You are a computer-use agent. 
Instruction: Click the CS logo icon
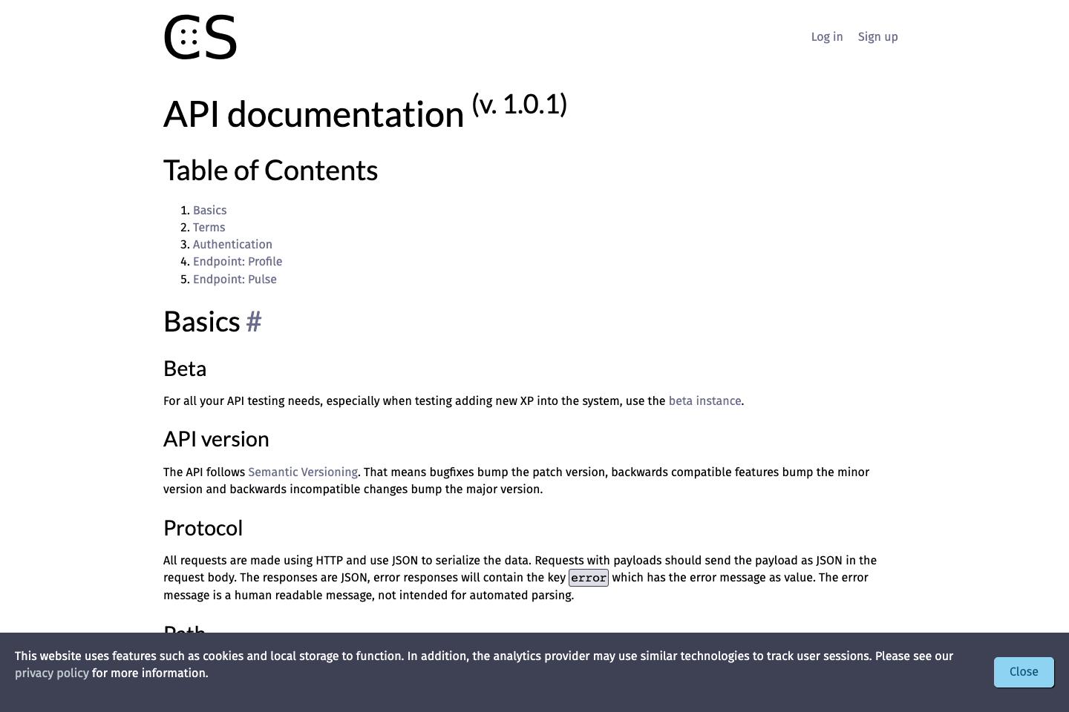pyautogui.click(x=200, y=36)
